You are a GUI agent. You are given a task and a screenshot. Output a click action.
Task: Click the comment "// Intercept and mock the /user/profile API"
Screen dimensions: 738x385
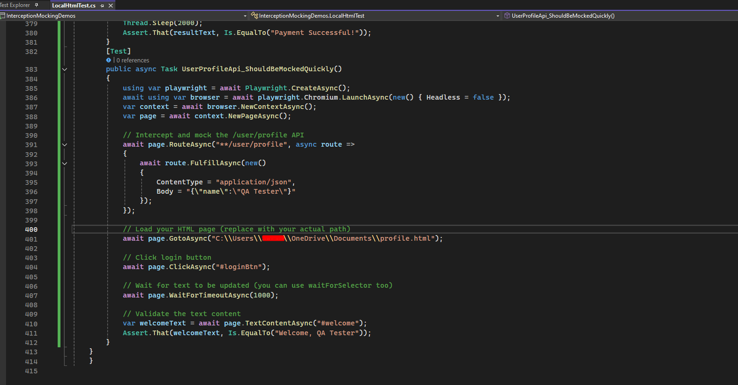[x=213, y=135]
